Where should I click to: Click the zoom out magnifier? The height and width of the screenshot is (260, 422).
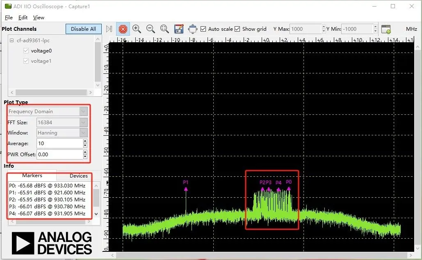[x=151, y=29]
